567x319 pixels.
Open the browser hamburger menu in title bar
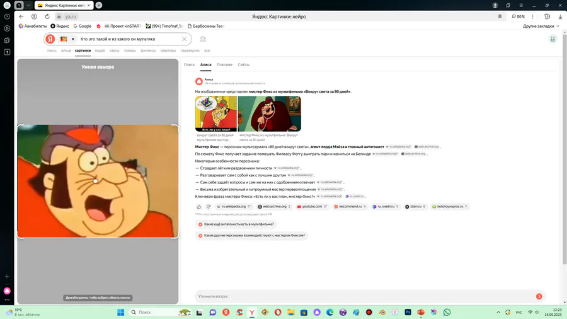click(521, 6)
